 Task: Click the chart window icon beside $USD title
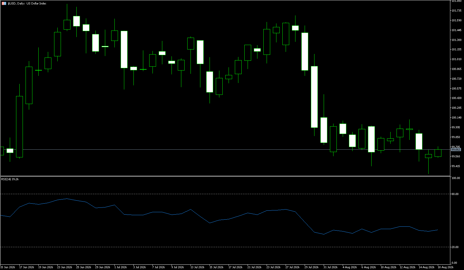coord(4,4)
